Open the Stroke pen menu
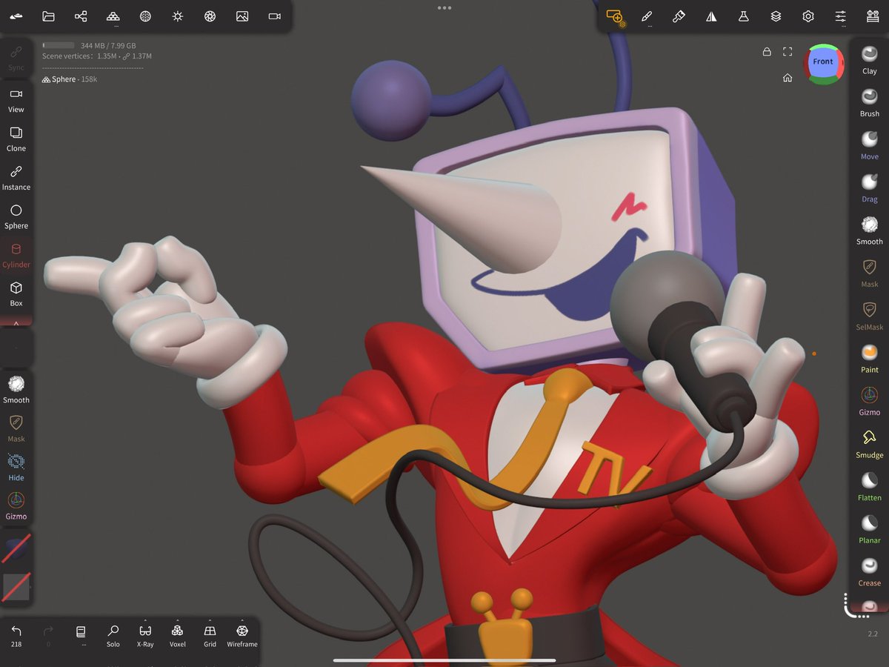The width and height of the screenshot is (889, 667). coord(647,16)
